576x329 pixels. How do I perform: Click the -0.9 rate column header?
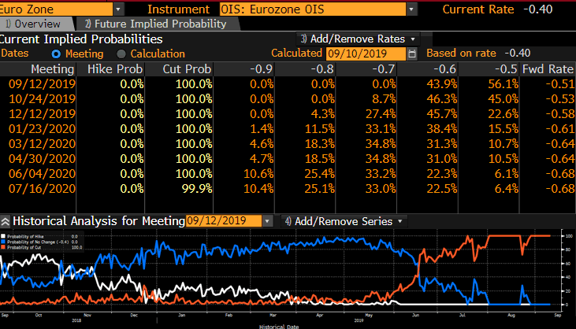coord(261,69)
